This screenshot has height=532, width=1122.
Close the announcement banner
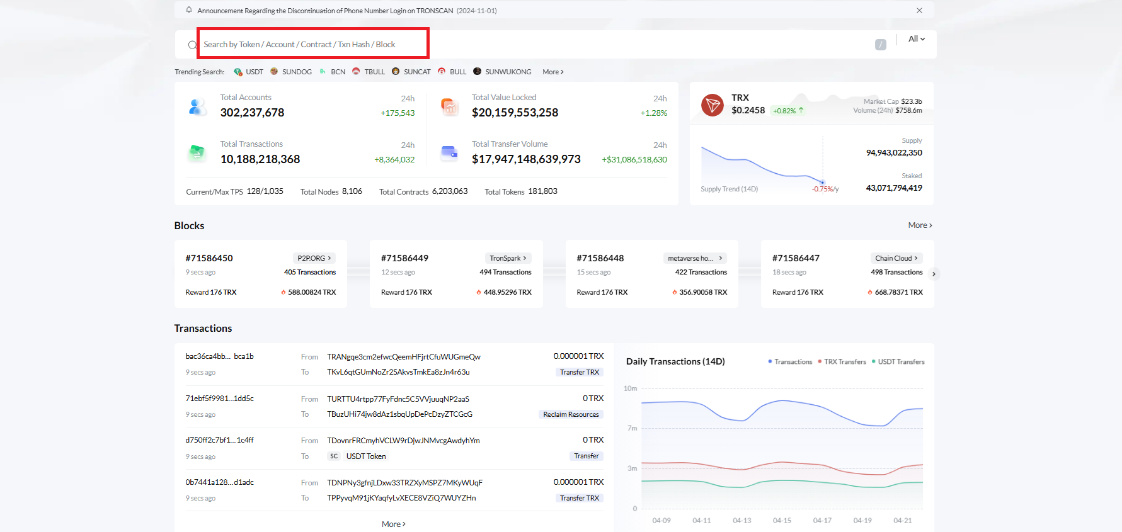(x=919, y=11)
